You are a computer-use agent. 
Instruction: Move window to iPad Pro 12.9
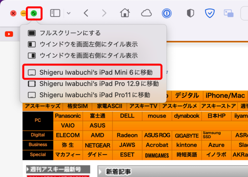[93, 84]
